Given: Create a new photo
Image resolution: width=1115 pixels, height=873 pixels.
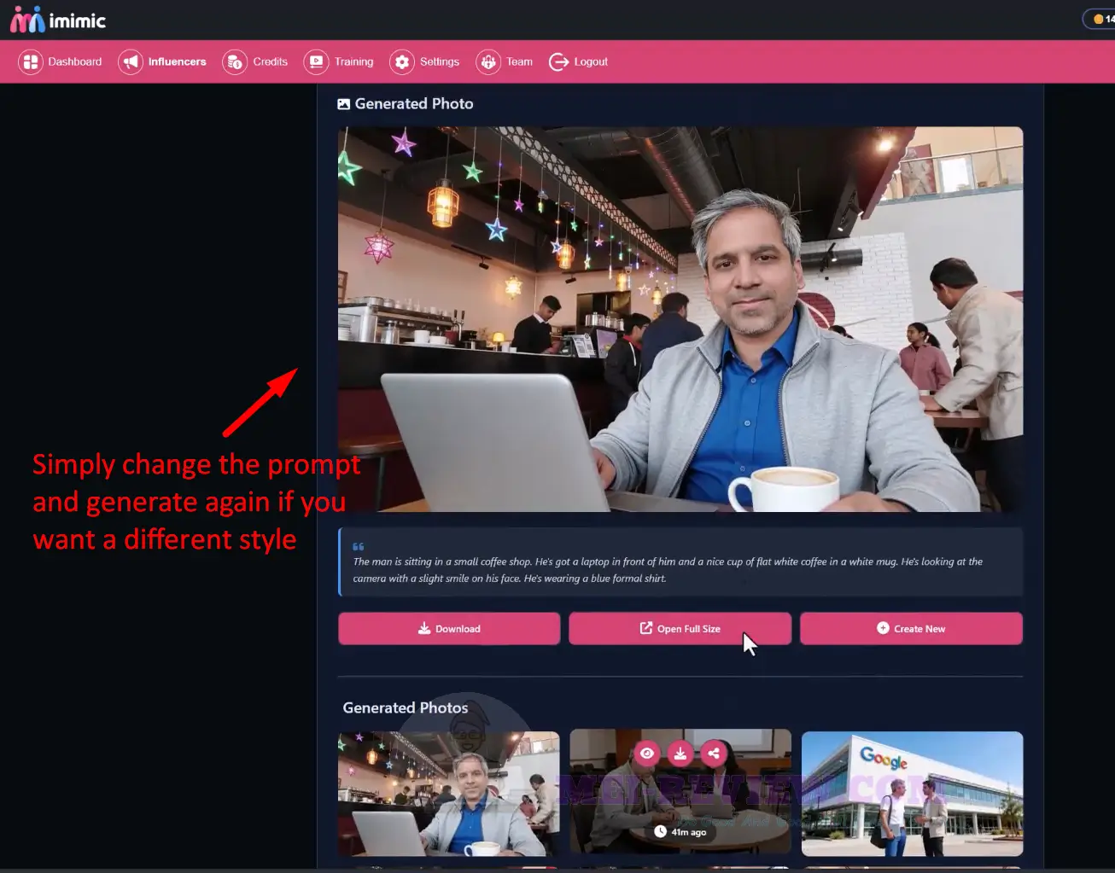Looking at the screenshot, I should pyautogui.click(x=911, y=629).
